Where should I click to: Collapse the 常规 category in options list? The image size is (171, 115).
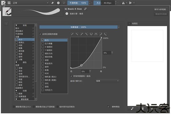(16, 25)
